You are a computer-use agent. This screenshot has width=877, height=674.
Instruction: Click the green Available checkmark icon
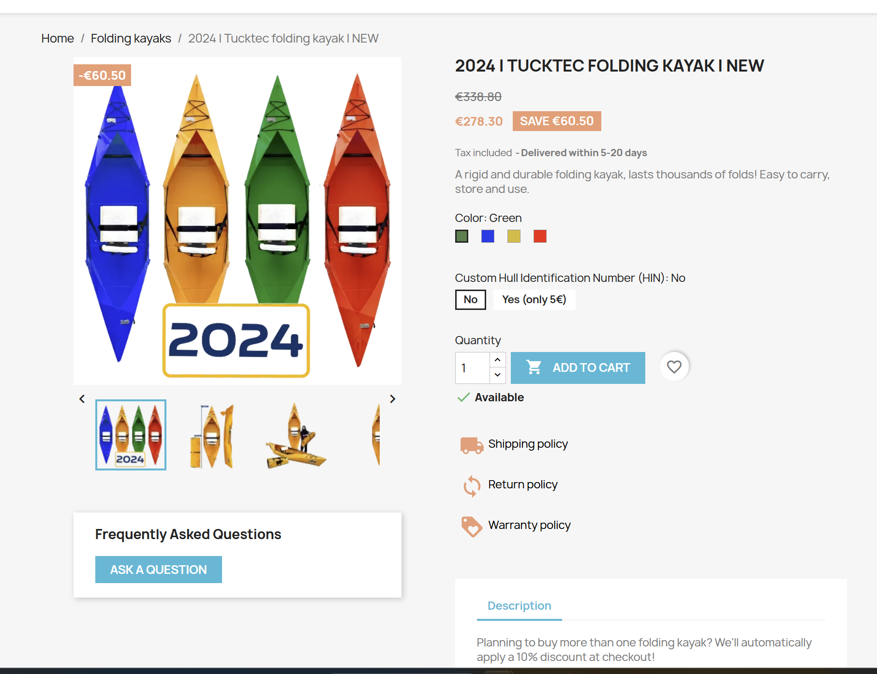pos(463,397)
